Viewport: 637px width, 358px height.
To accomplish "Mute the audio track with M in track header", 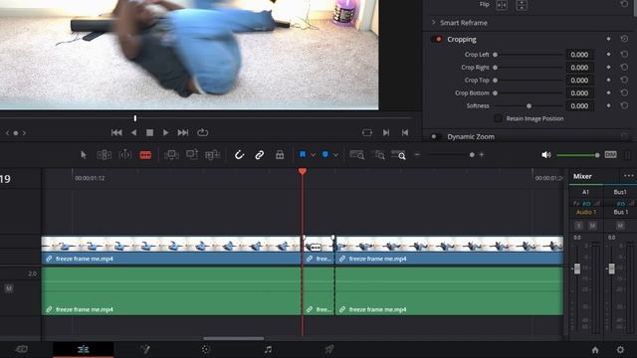I will tap(9, 288).
